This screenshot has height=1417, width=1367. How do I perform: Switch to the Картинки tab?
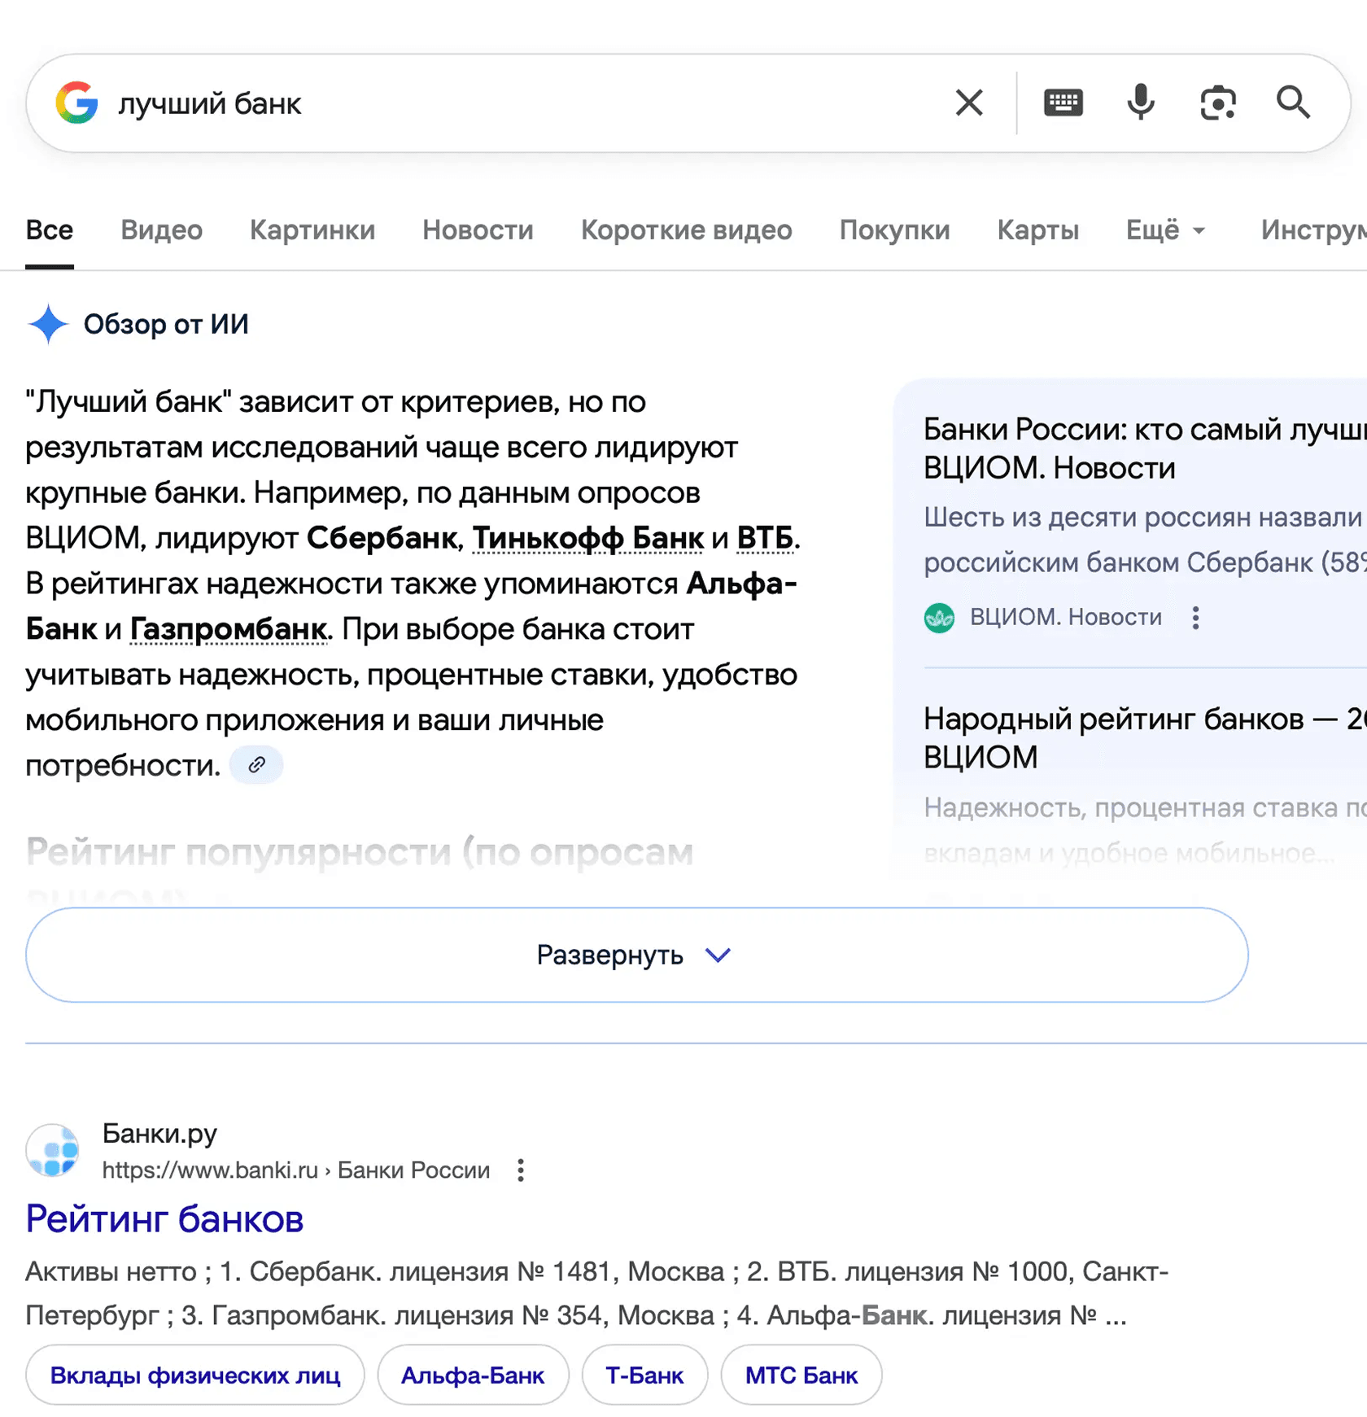(312, 230)
